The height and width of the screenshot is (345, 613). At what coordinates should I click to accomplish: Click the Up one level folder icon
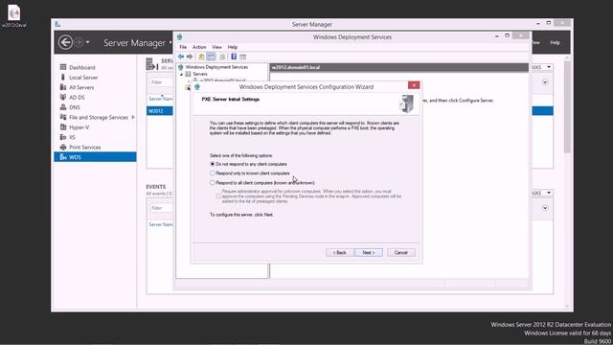click(x=201, y=57)
